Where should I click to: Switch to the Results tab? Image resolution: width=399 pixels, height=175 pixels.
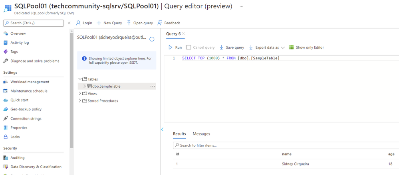coord(179,134)
